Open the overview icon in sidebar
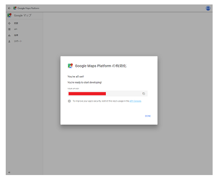Image resolution: width=221 pixels, height=179 pixels. (x=9, y=23)
